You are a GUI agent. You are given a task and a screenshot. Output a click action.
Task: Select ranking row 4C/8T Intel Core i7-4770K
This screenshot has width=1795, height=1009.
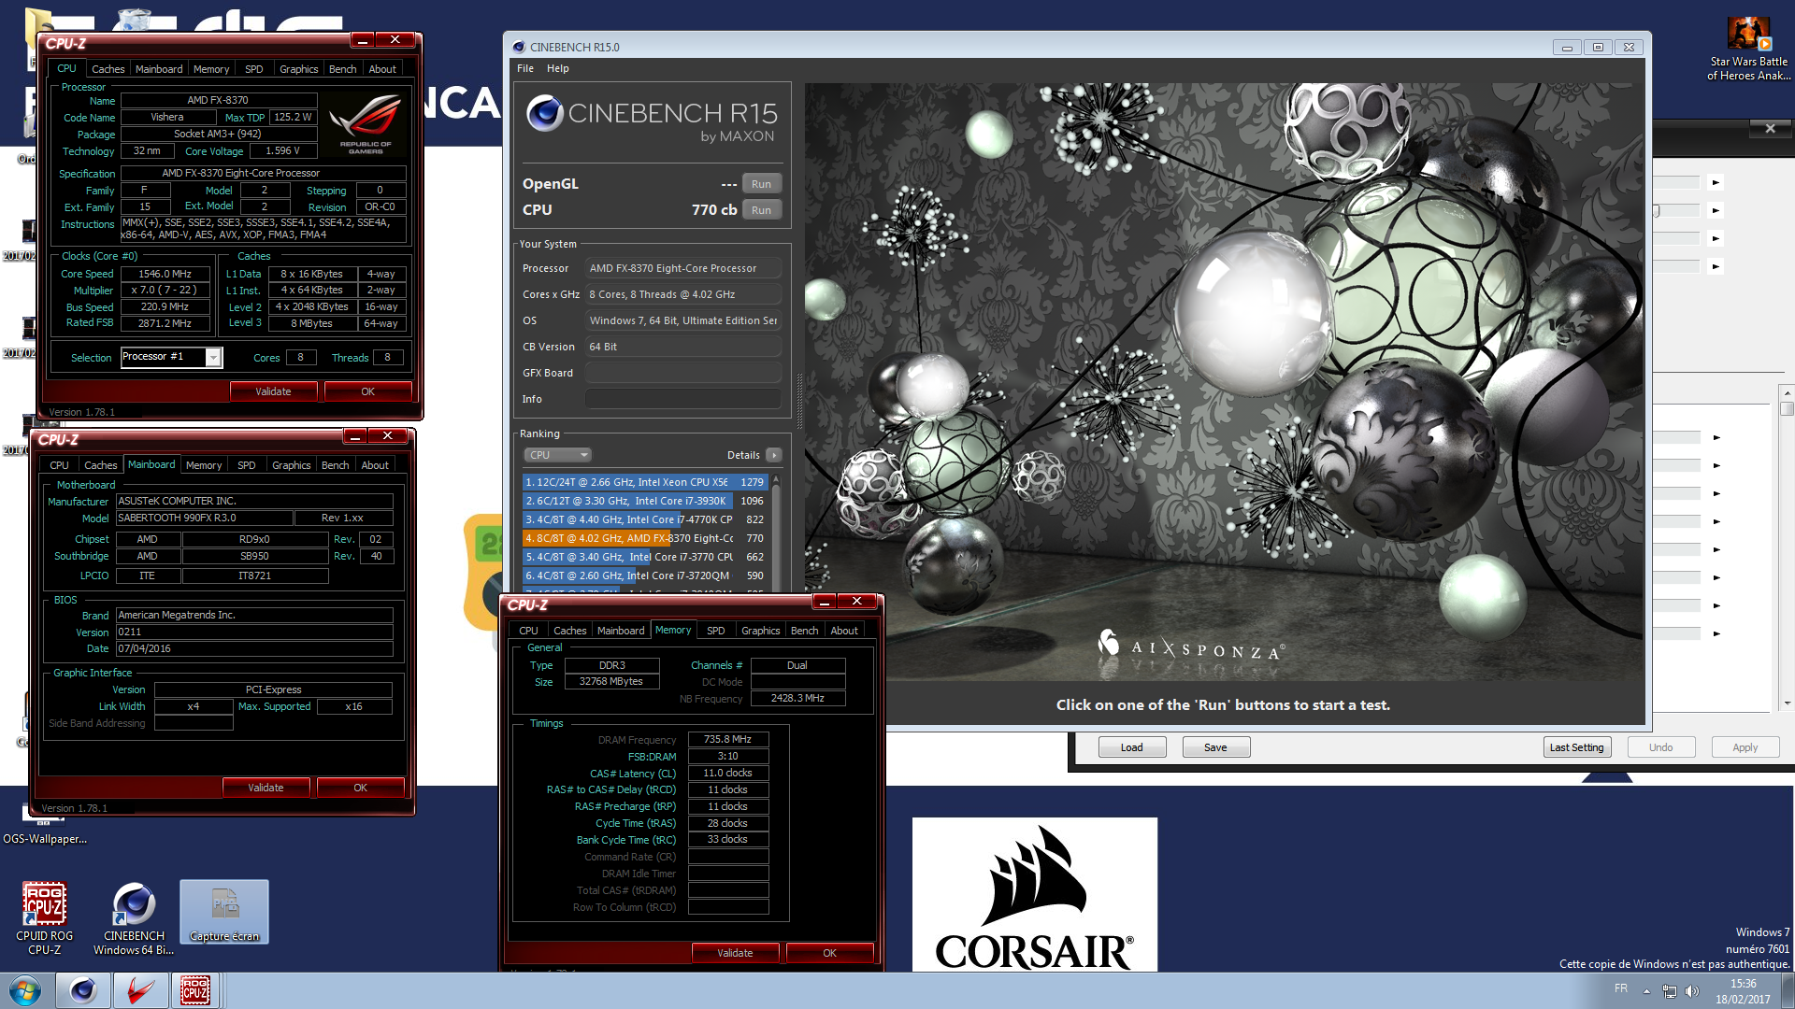pos(645,519)
